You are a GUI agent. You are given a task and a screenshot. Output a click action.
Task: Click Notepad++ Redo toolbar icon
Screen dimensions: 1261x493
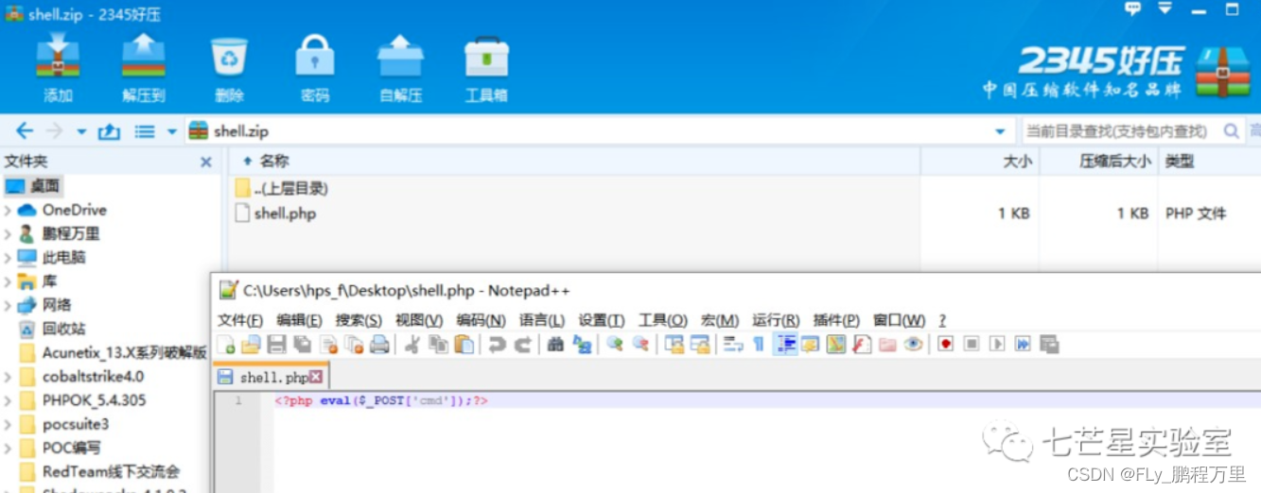pos(522,344)
